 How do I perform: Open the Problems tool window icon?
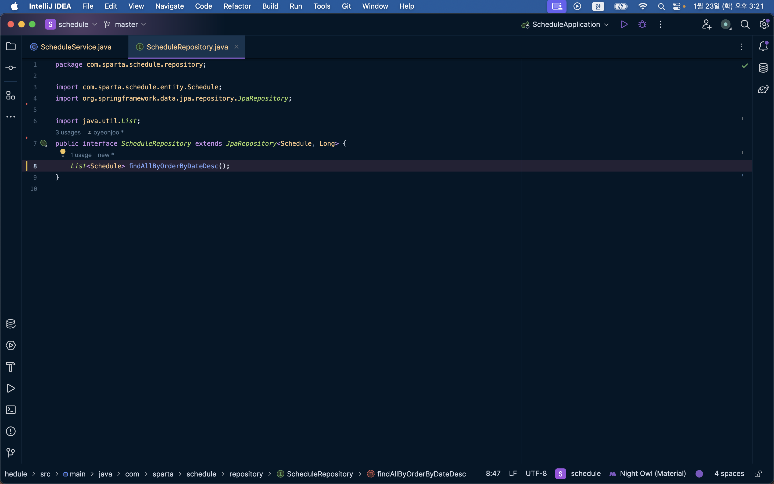(10, 431)
